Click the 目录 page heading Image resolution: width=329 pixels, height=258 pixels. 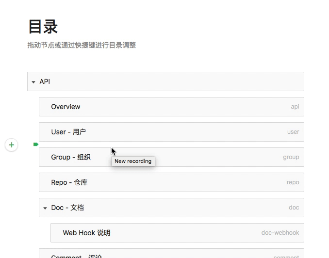click(x=43, y=26)
